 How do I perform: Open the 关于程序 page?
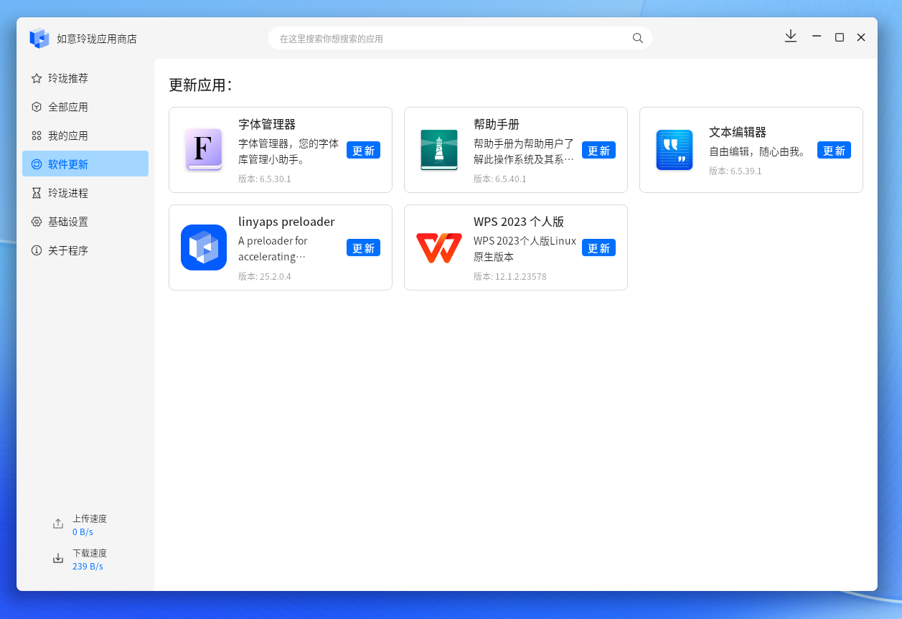(85, 250)
